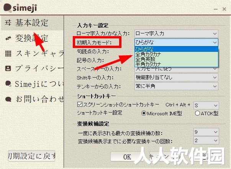Close the Simeji settings window

pyautogui.click(x=224, y=9)
